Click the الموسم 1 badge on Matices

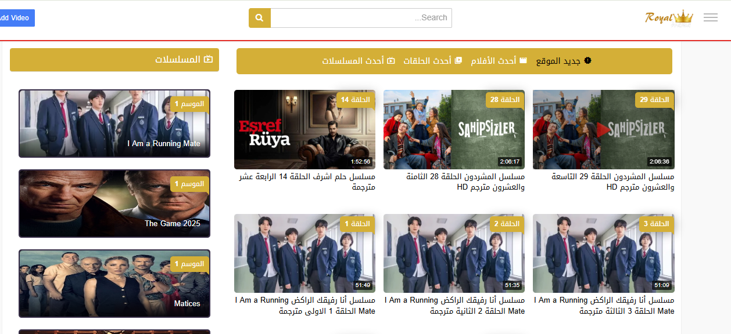190,264
